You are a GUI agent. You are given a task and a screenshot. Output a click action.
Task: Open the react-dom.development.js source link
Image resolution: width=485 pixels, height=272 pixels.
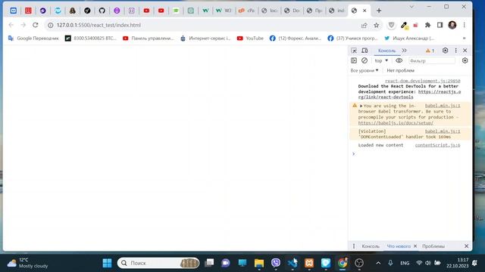click(423, 81)
